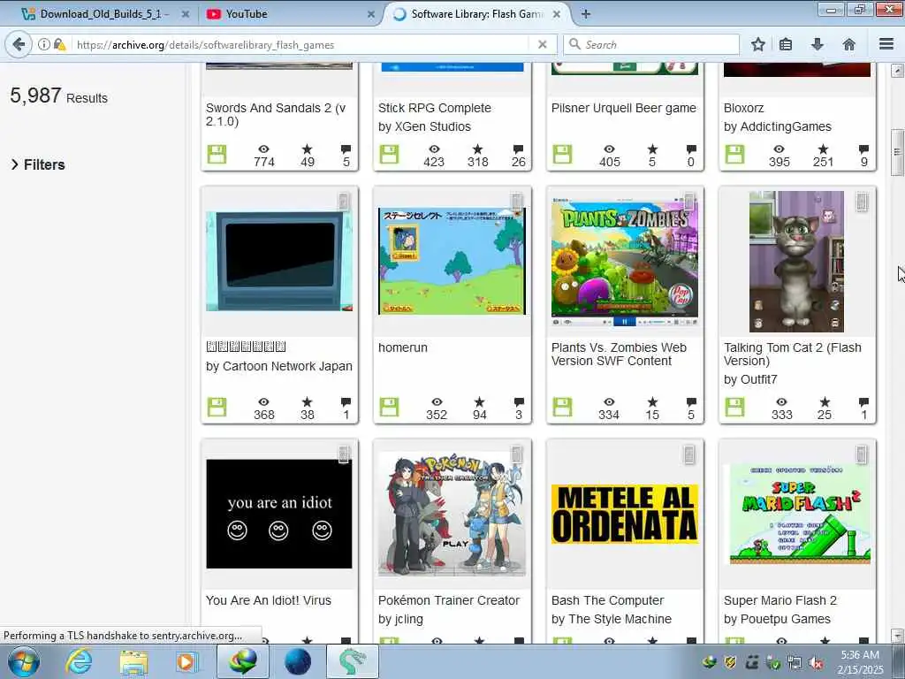Click the volume muted tray icon
This screenshot has height=679, width=905.
816,663
